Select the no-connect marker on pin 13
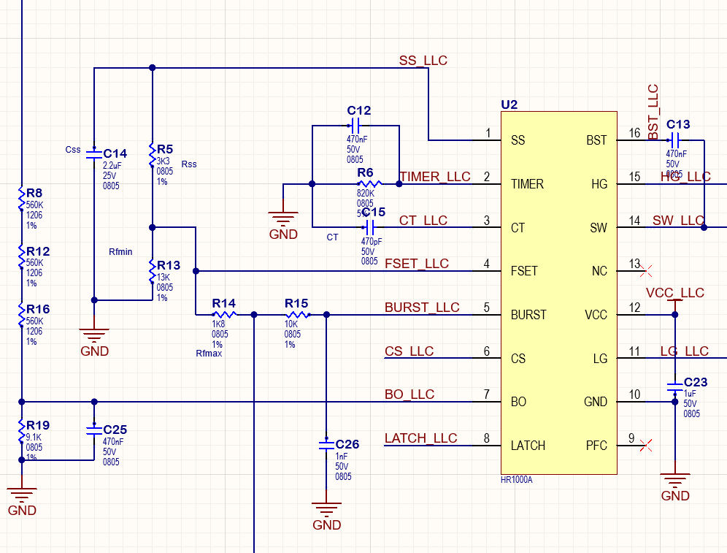The image size is (727, 553). click(x=645, y=271)
